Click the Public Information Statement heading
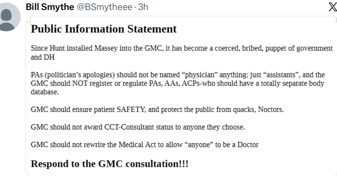This screenshot has height=176, width=337. [104, 29]
